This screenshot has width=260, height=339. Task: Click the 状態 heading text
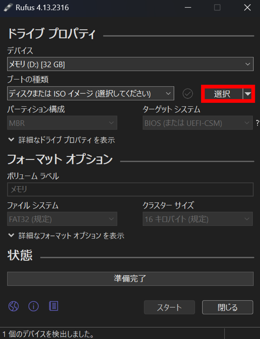point(20,255)
